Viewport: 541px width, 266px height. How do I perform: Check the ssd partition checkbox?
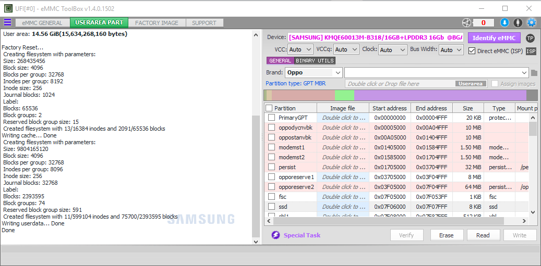[271, 207]
